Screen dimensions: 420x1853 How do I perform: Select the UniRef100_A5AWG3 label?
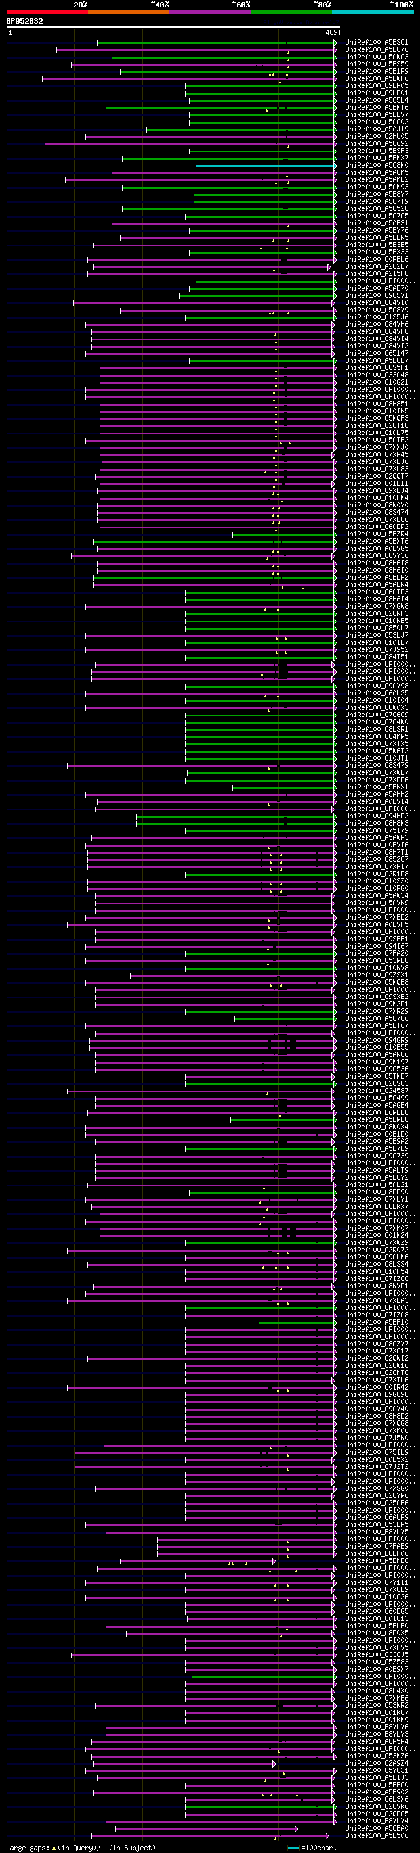(376, 58)
